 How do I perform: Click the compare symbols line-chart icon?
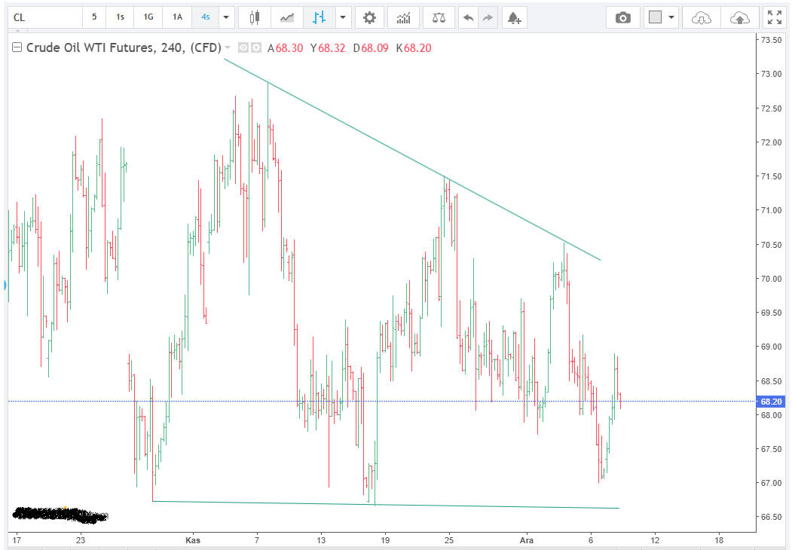click(x=287, y=17)
